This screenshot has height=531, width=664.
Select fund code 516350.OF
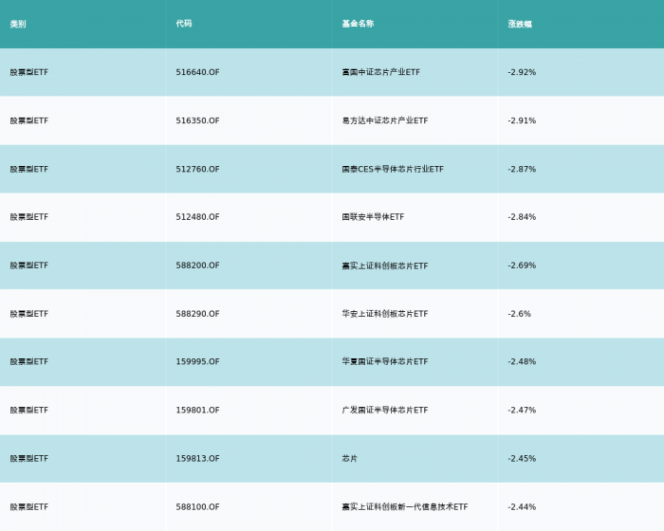(197, 120)
